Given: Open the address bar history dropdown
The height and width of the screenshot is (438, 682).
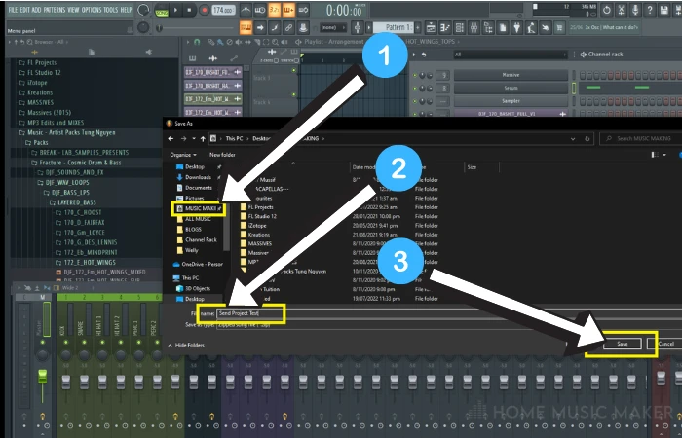Looking at the screenshot, I should (x=573, y=138).
